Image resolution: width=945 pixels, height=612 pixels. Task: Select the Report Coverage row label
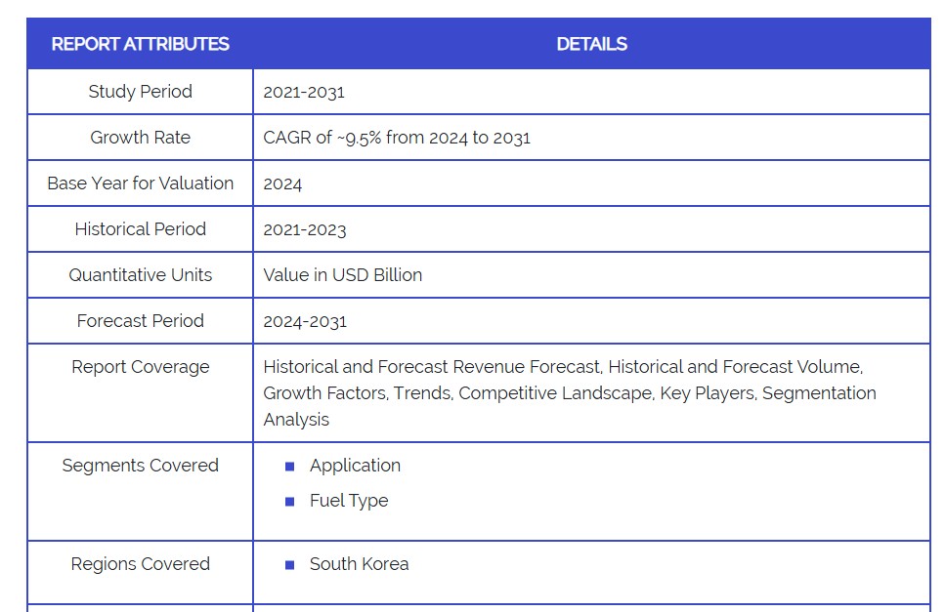point(140,367)
